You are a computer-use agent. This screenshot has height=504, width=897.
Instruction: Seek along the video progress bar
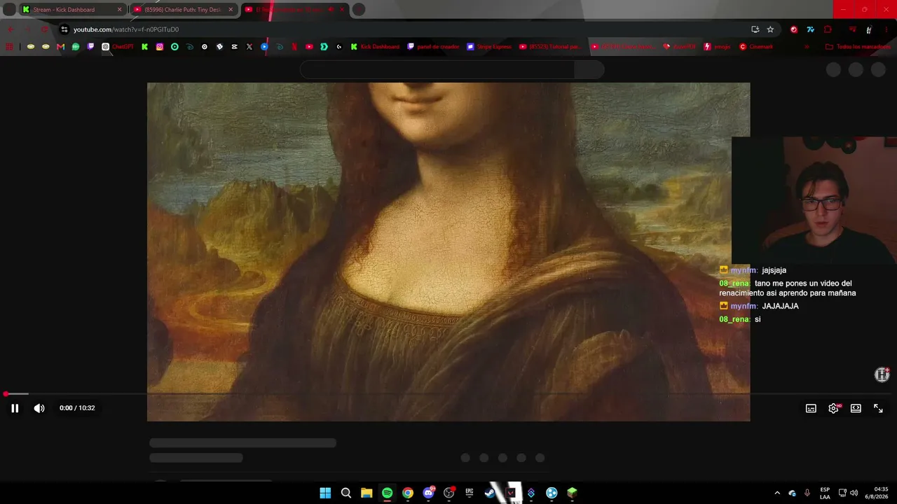coord(448,394)
